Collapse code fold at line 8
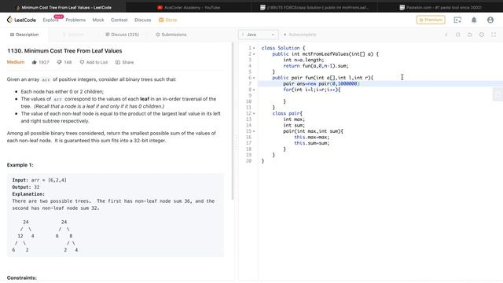503x283 pixels. click(254, 90)
